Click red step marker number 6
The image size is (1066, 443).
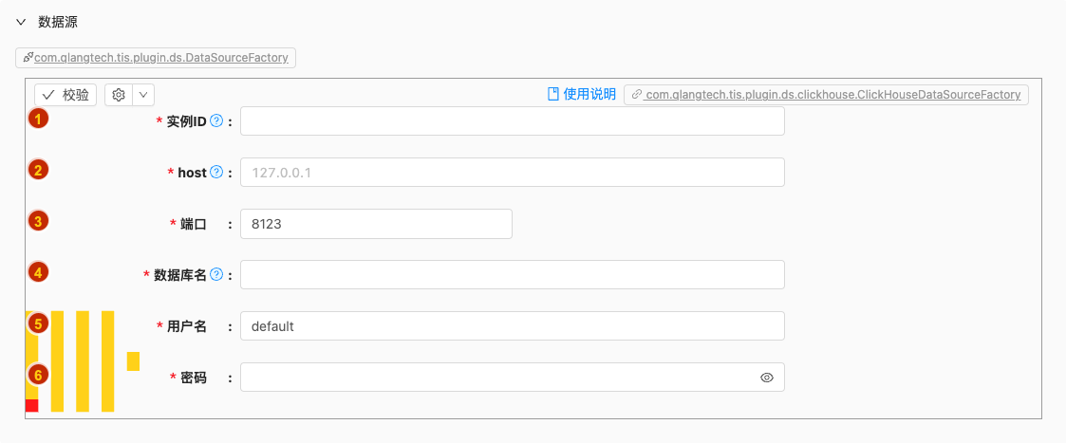click(38, 375)
